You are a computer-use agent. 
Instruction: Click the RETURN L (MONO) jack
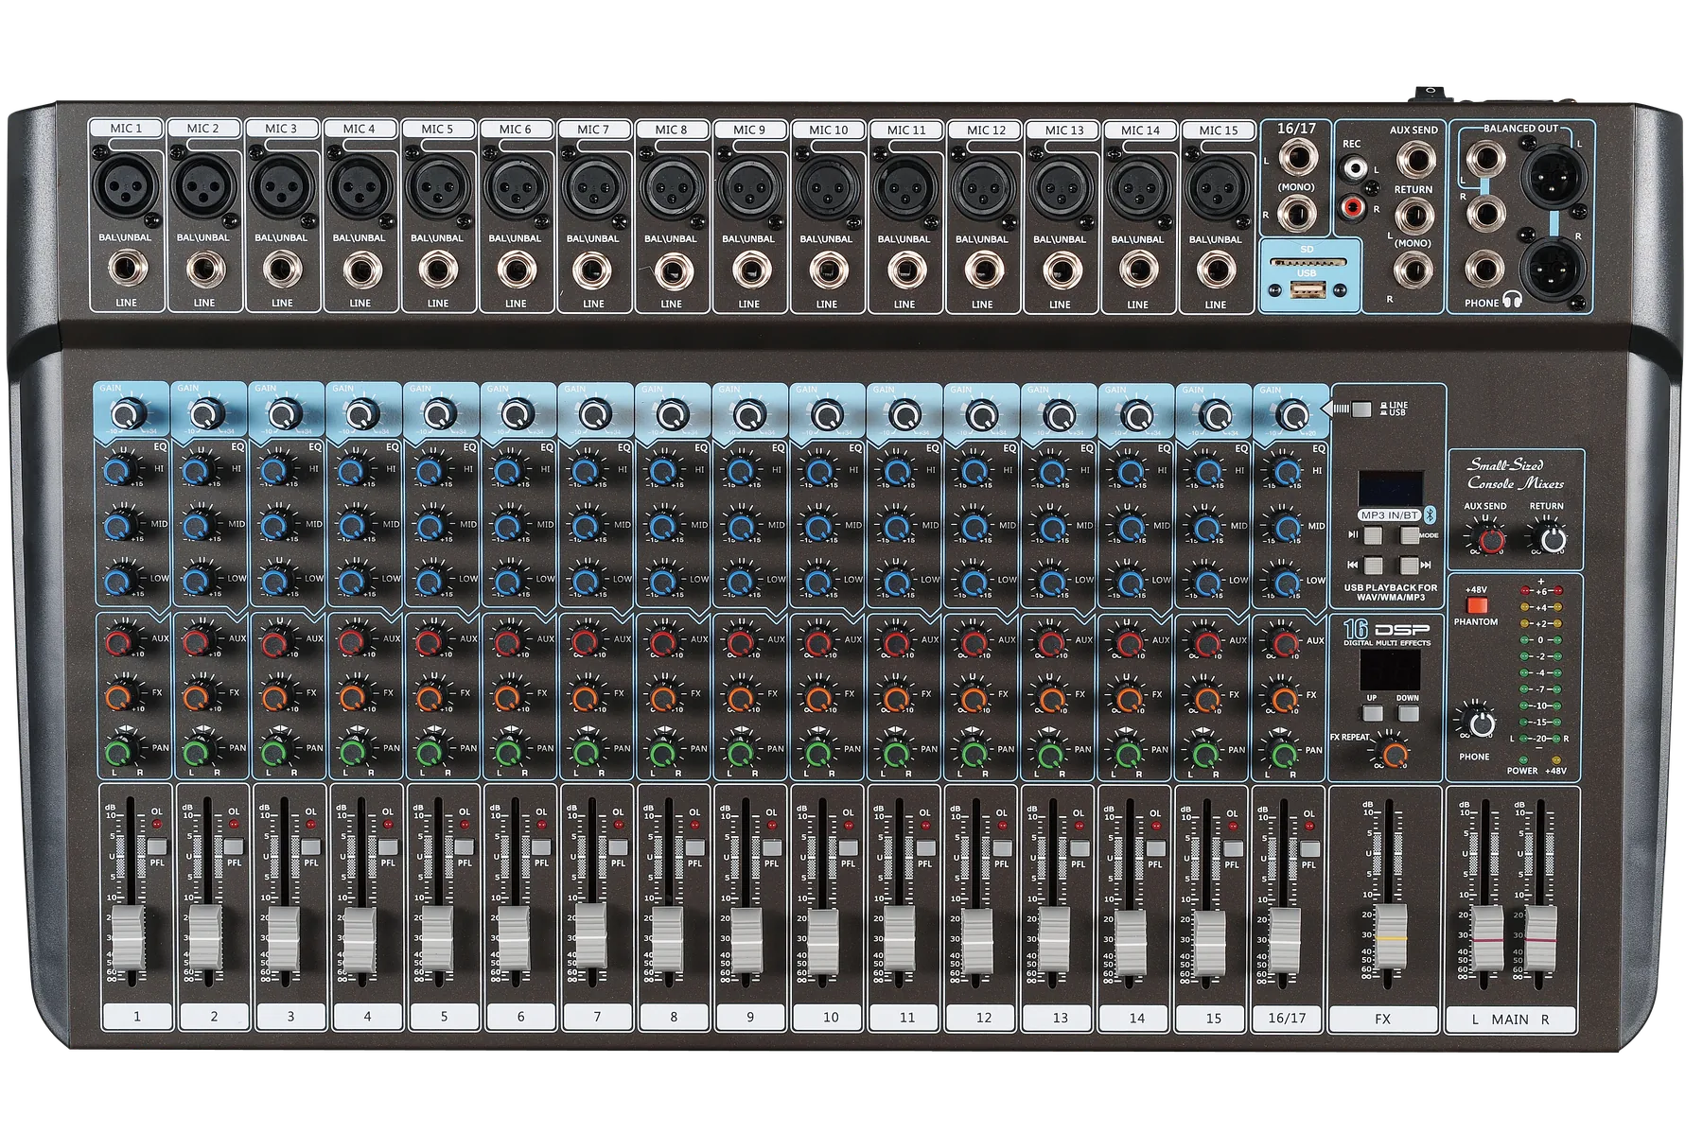pyautogui.click(x=1413, y=217)
